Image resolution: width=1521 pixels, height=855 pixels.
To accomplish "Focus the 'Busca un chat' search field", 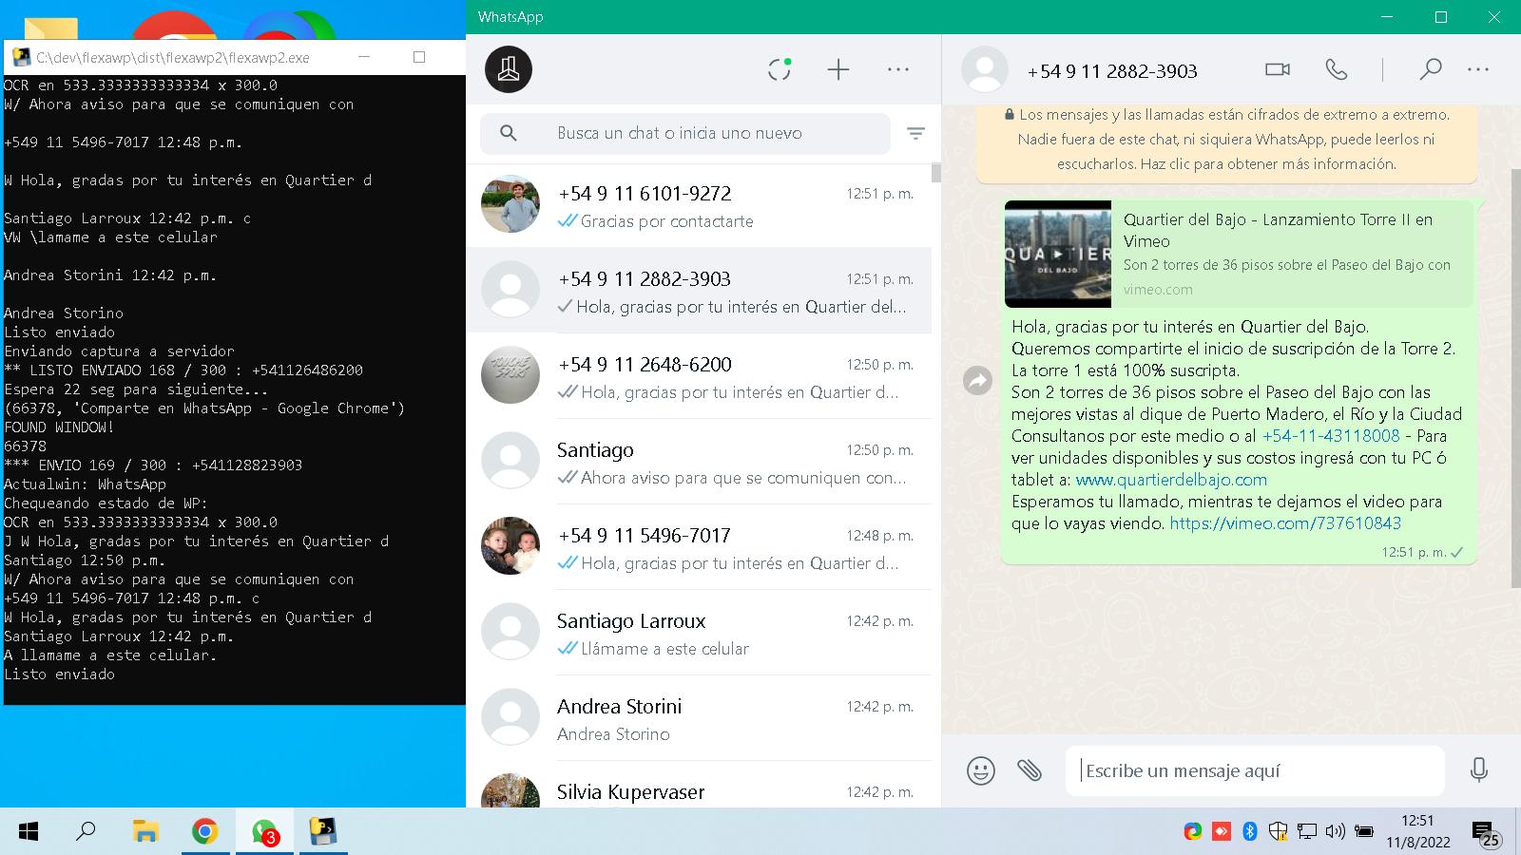I will click(x=685, y=134).
